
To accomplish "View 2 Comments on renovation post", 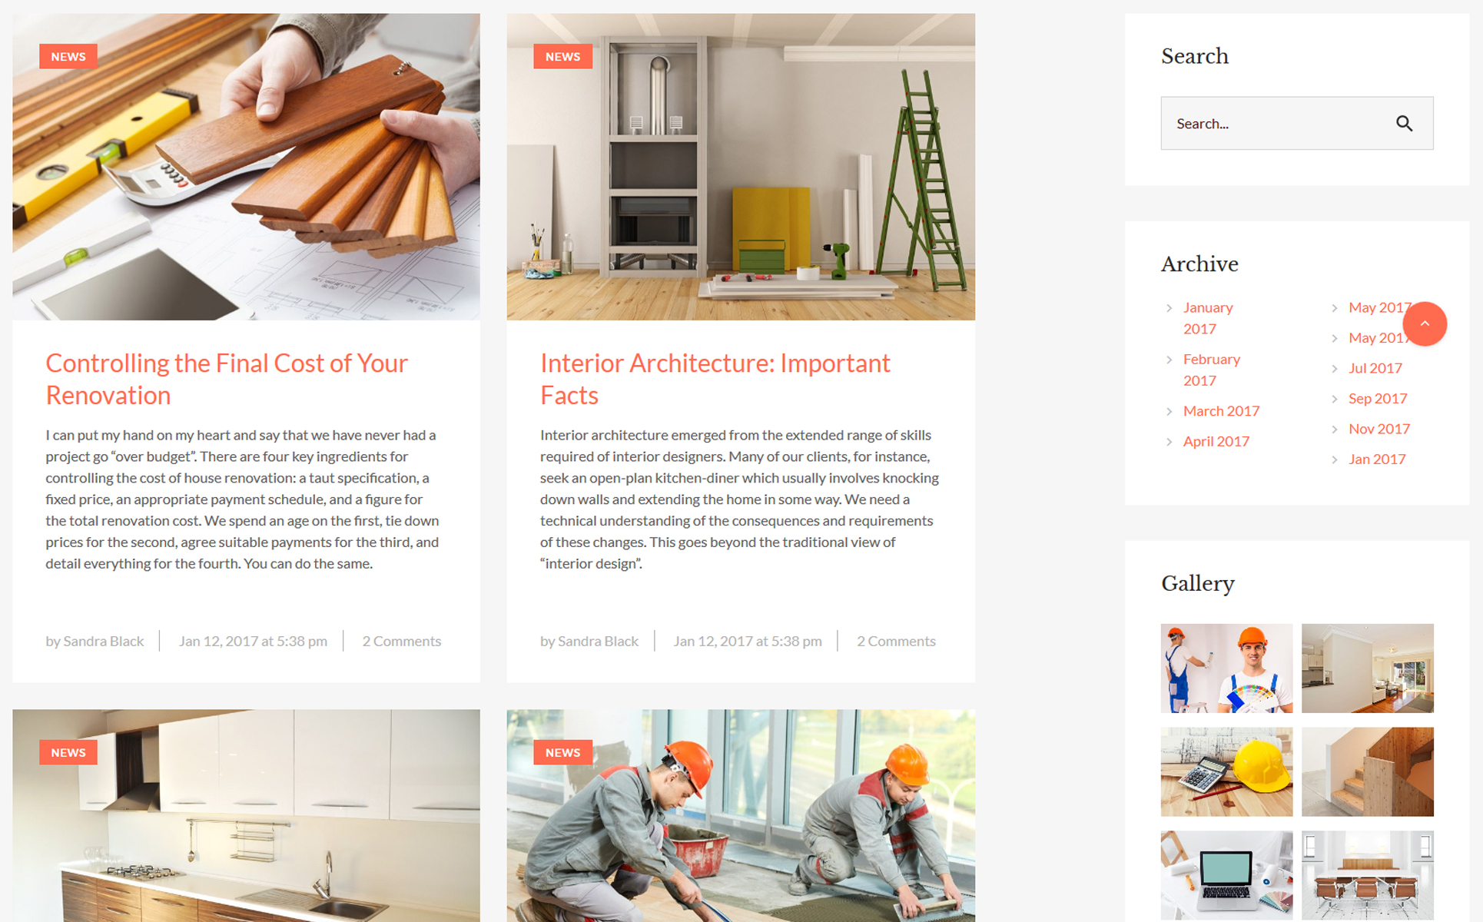I will pos(401,642).
